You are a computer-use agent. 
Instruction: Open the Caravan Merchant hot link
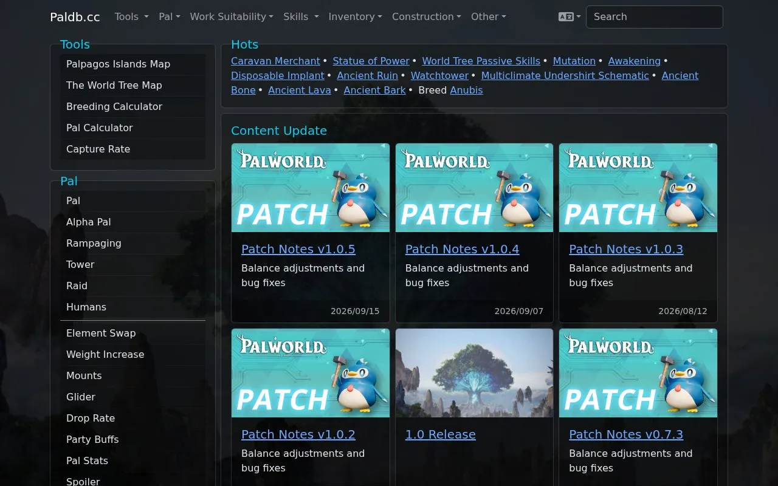pyautogui.click(x=275, y=61)
